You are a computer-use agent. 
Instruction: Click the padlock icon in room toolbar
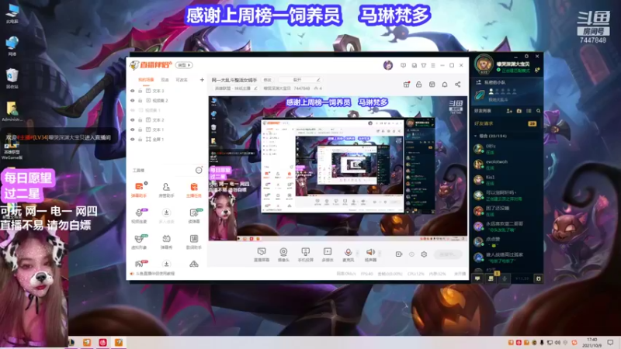[418, 85]
